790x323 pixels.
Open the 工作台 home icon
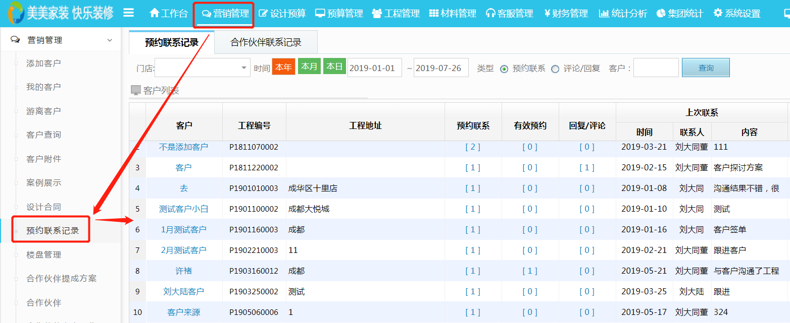[x=155, y=14]
